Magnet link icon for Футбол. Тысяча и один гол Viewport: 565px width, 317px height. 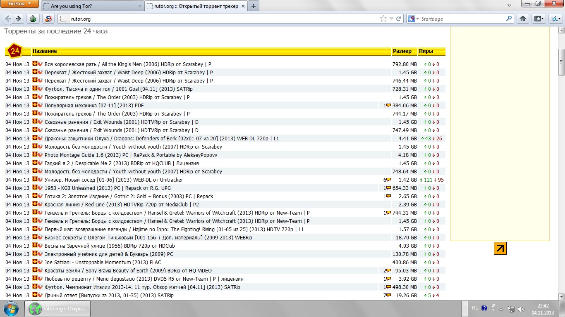pos(41,89)
